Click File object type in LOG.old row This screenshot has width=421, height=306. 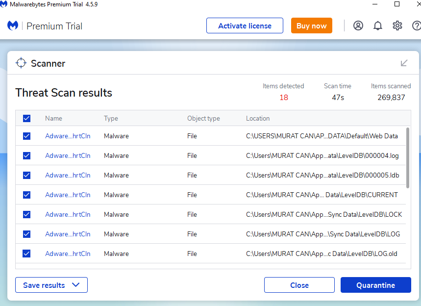[192, 254]
